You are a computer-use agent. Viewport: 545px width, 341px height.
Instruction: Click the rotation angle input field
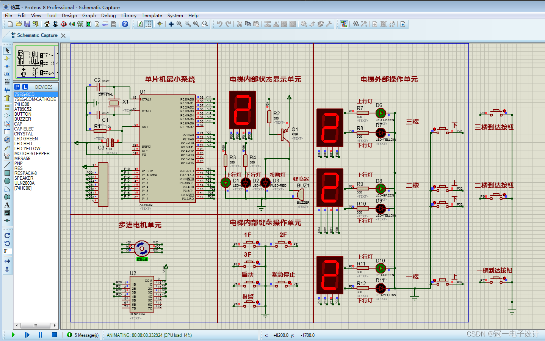click(7, 251)
